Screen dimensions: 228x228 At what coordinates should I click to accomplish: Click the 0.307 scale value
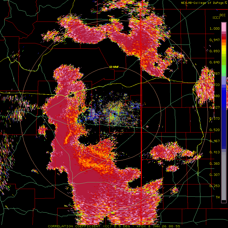pyautogui.click(x=215, y=175)
